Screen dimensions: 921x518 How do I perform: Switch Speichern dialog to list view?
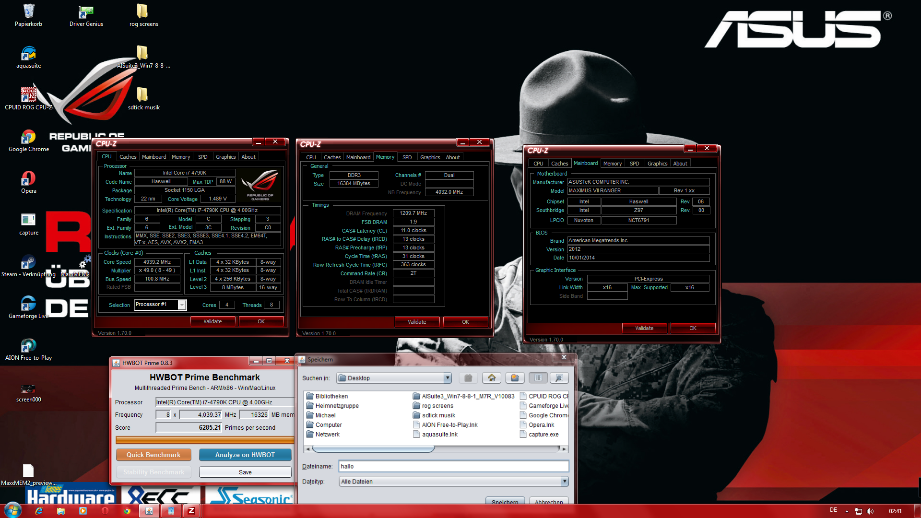538,378
